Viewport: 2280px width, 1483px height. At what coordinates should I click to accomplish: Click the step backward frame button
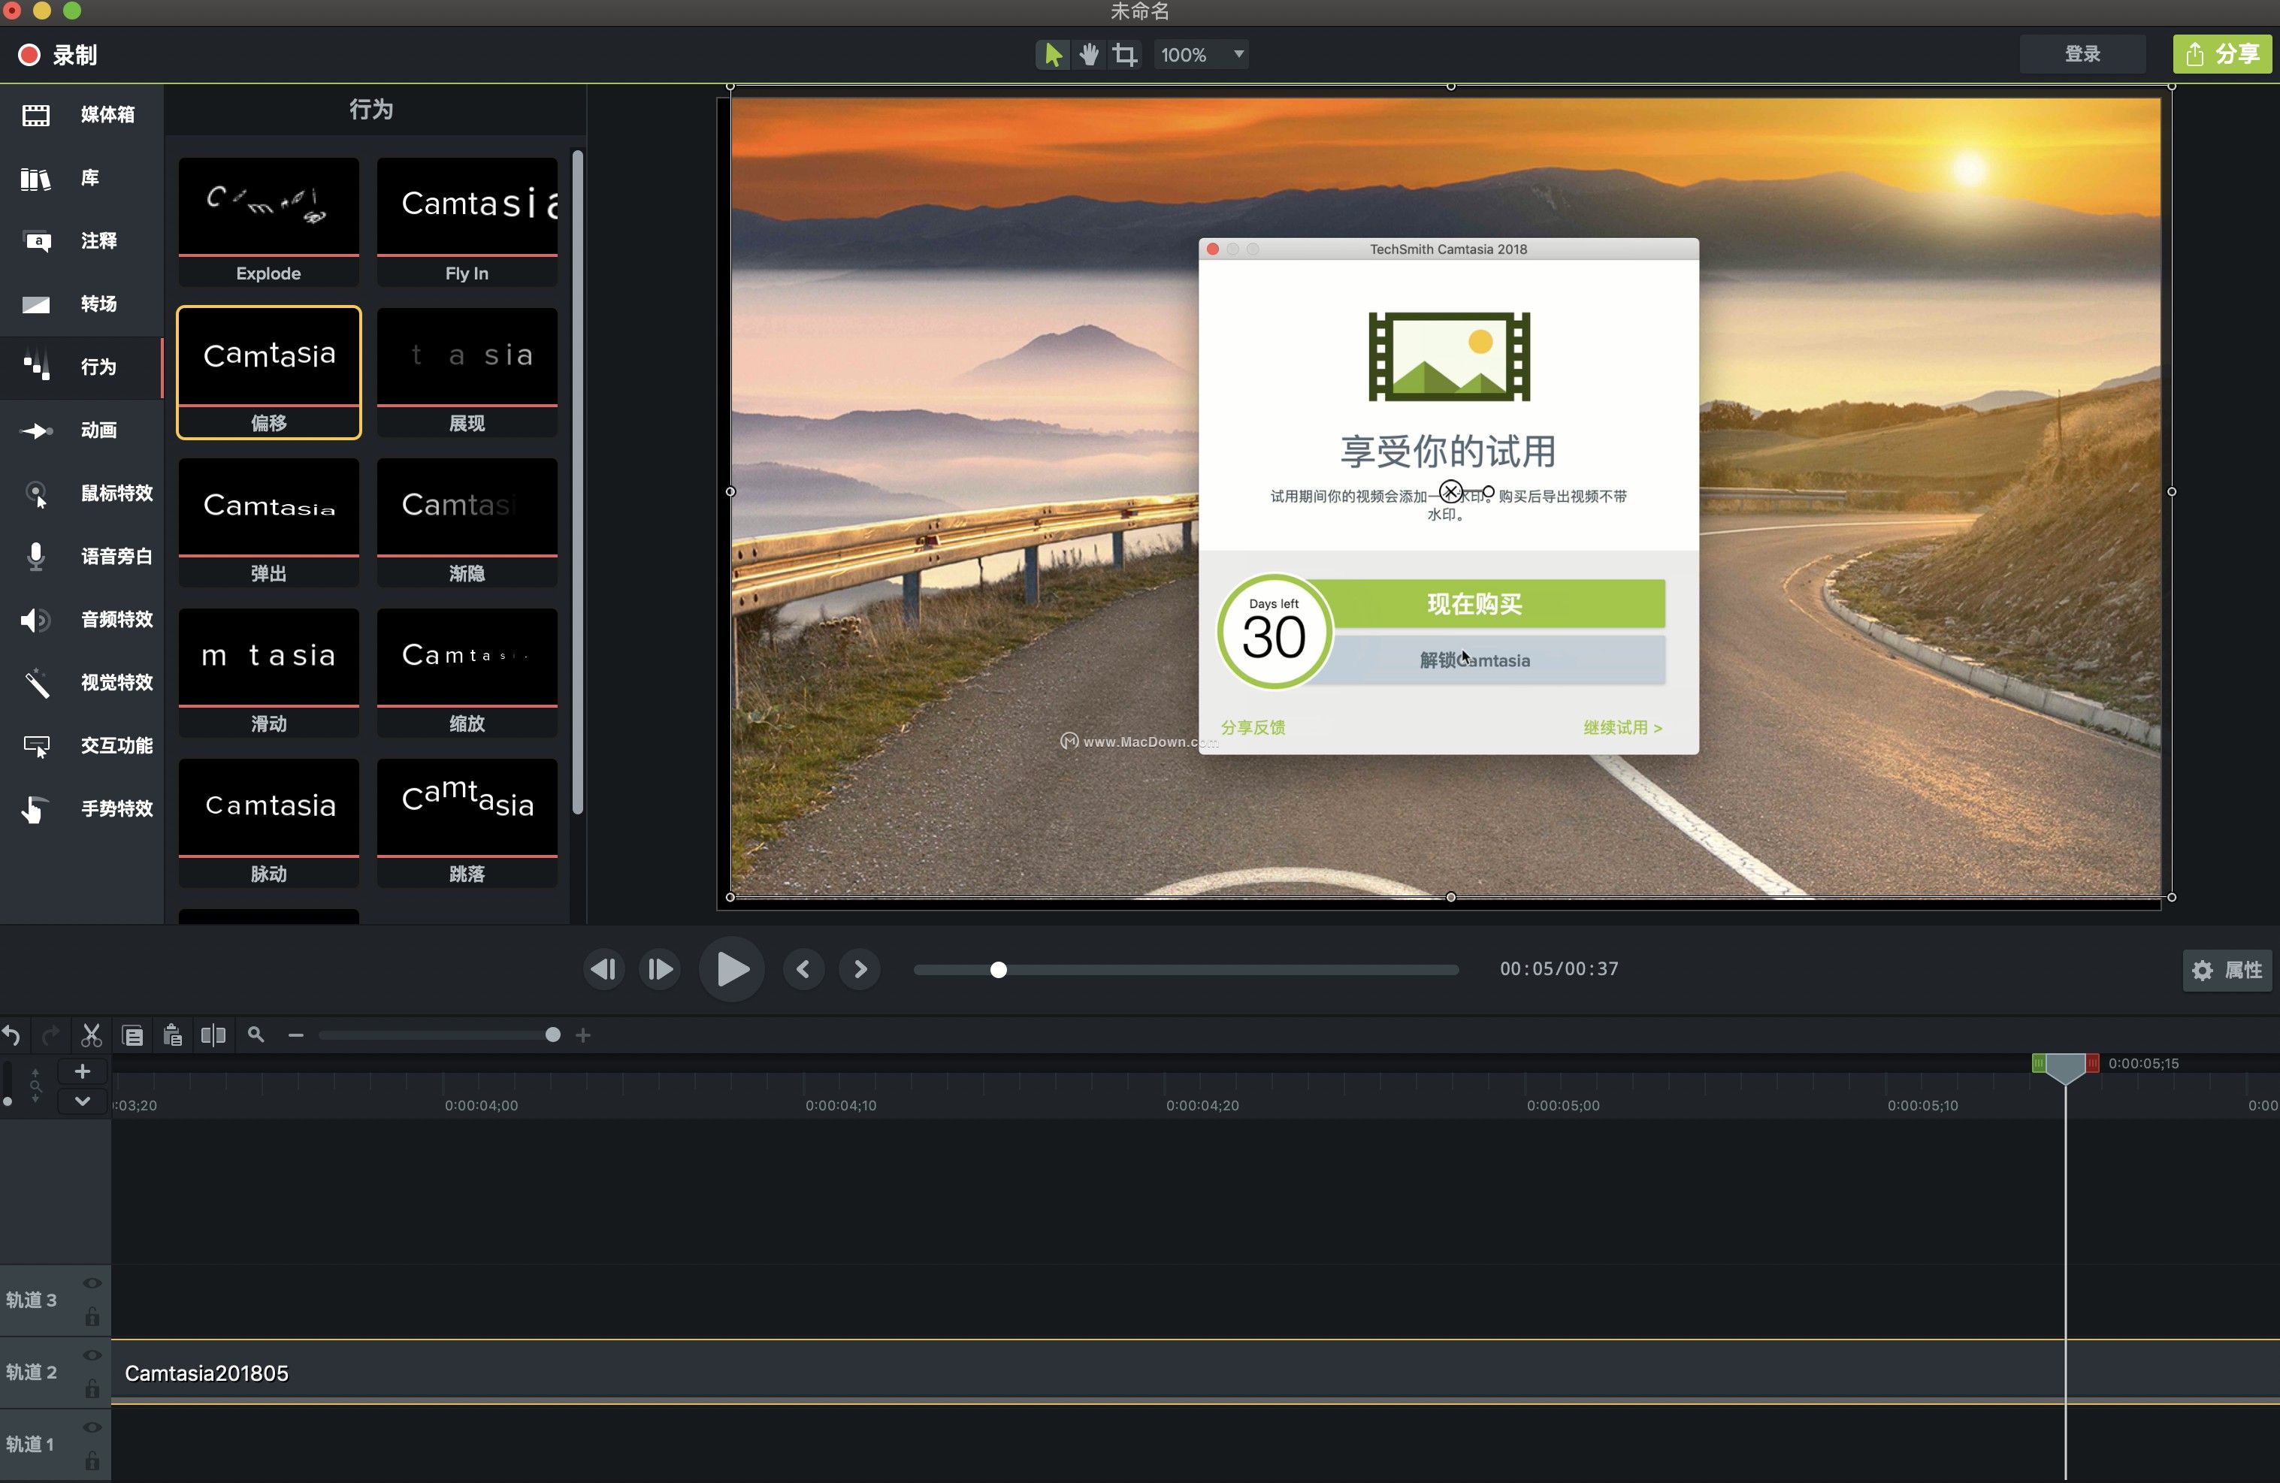tap(603, 969)
